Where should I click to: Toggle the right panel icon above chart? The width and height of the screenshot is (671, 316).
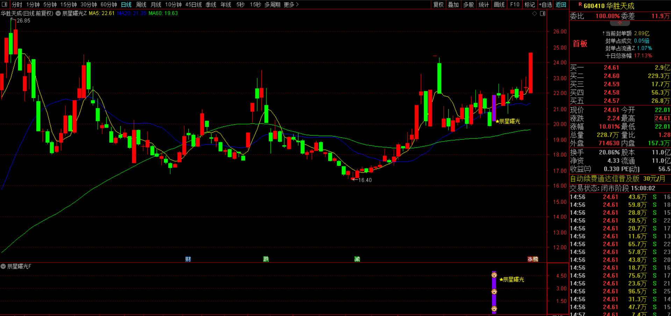(543, 14)
